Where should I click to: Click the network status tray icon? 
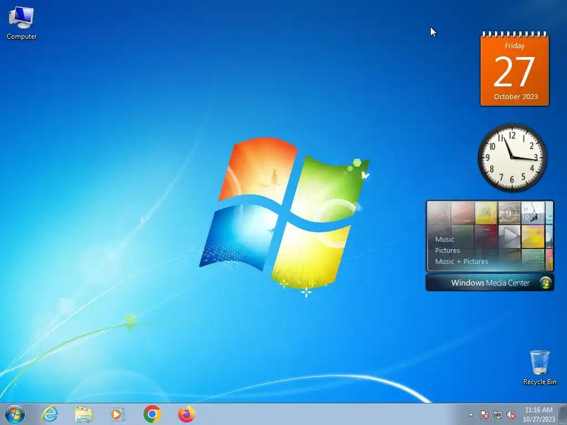pyautogui.click(x=498, y=415)
